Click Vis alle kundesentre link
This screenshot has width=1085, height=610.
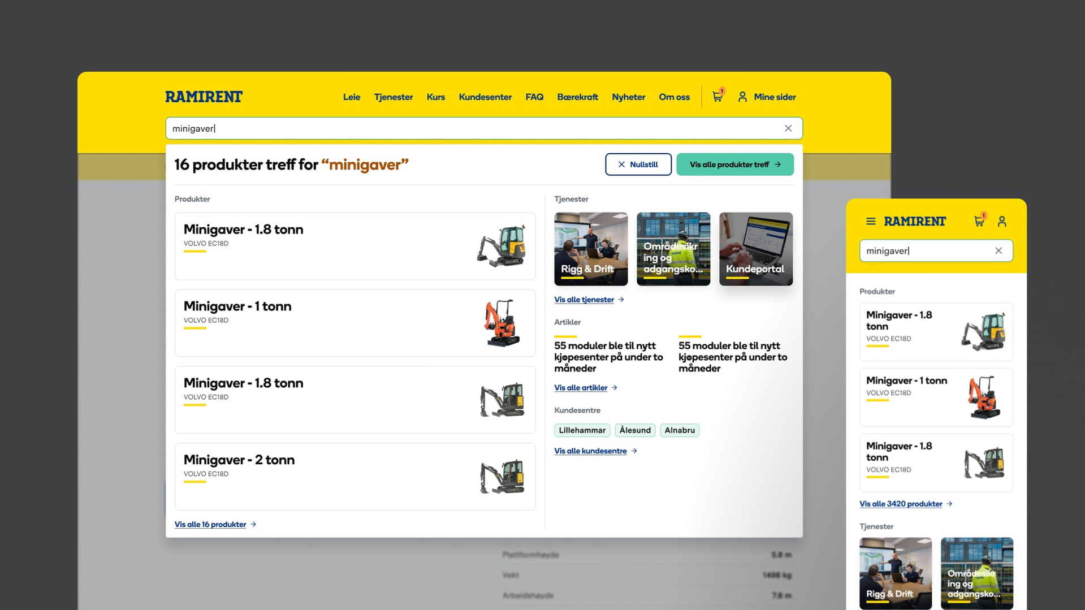596,451
